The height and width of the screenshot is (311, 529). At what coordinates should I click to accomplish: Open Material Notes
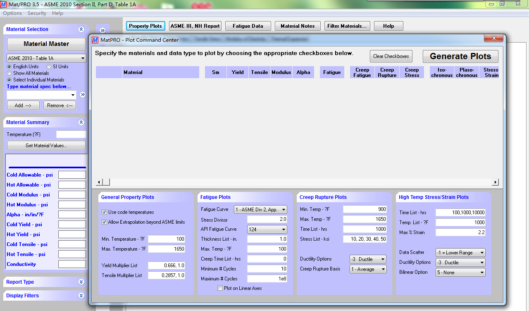pos(298,26)
